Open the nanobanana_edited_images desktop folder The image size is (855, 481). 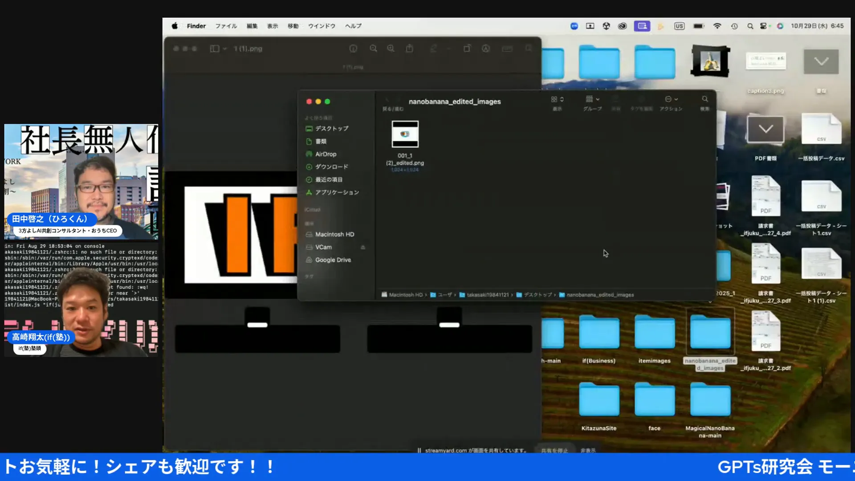pyautogui.click(x=710, y=332)
